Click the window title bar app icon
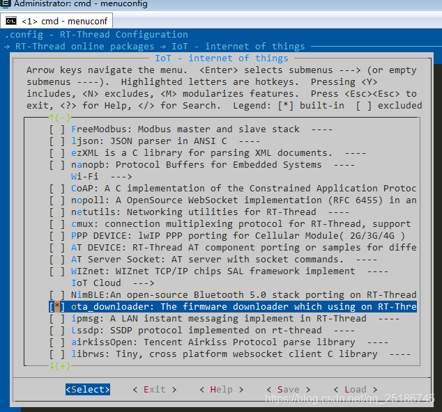Image resolution: width=442 pixels, height=412 pixels. [6, 3]
